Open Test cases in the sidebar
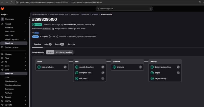This screenshot has width=204, height=107. pyautogui.click(x=14, y=89)
